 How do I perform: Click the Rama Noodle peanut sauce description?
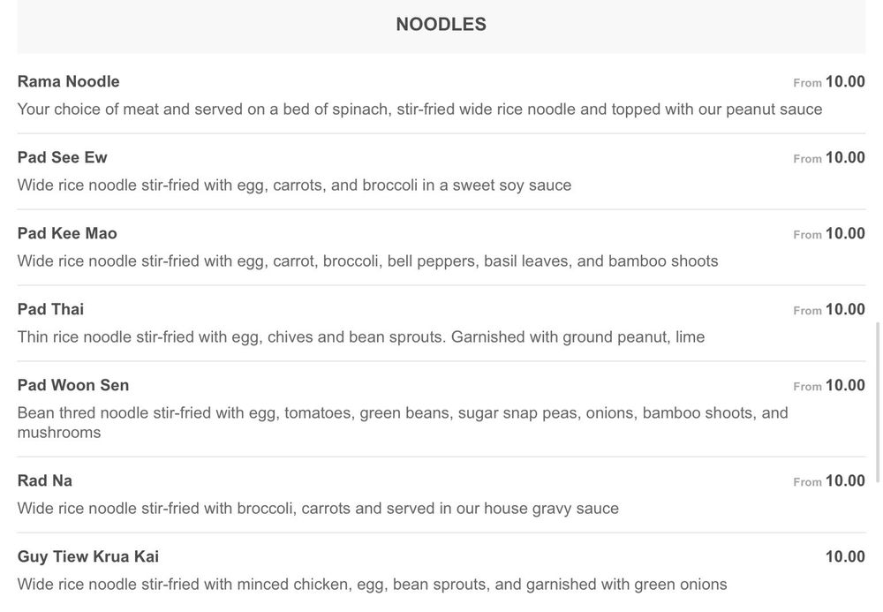[419, 110]
